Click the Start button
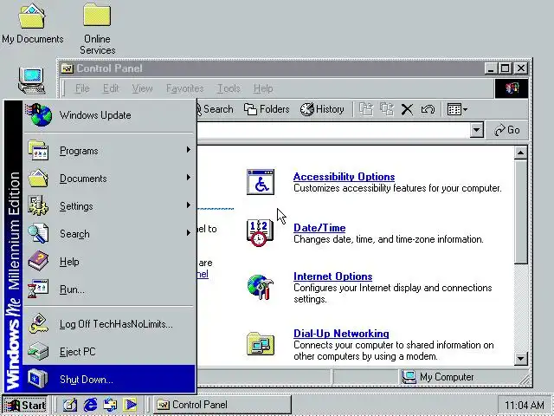The width and height of the screenshot is (554, 416). [x=25, y=405]
